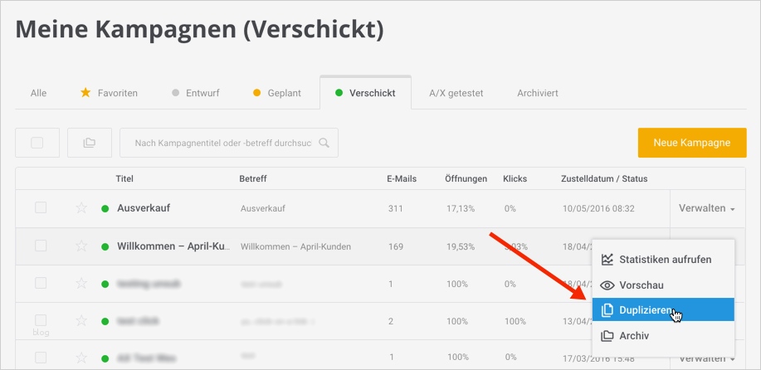Screen dimensions: 761x370
Task: Star the Ausverkauf campaign as favorite
Action: [81, 208]
